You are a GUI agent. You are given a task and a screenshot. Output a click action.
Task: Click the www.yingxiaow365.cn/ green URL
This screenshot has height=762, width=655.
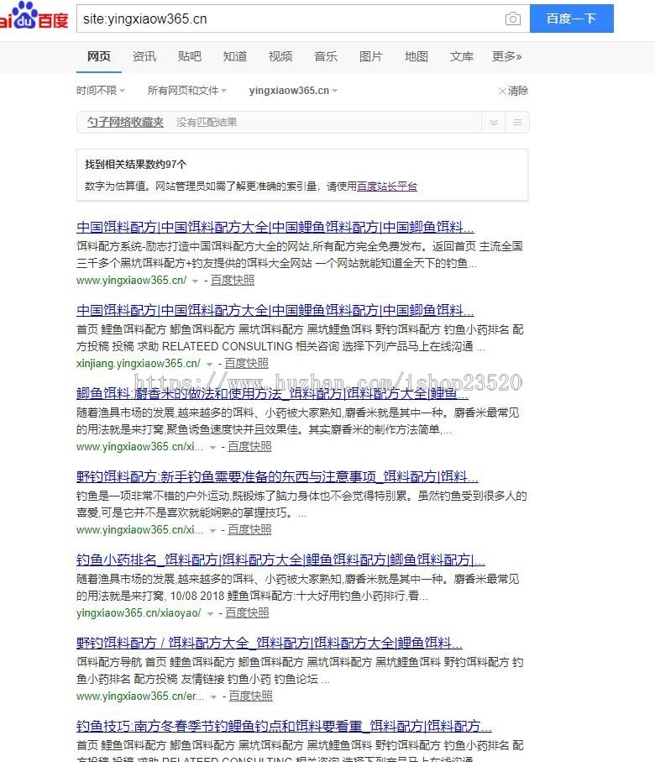(131, 281)
